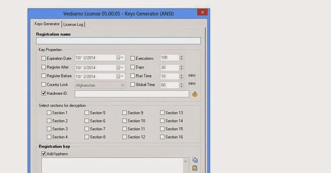Open Register Before calendar dropdown
Image resolution: width=331 pixels, height=173 pixels.
tap(120, 76)
